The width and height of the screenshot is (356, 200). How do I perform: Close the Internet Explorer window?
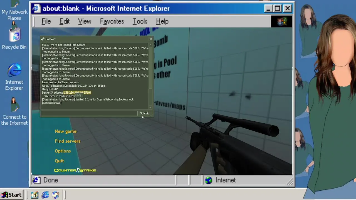[x=287, y=9]
